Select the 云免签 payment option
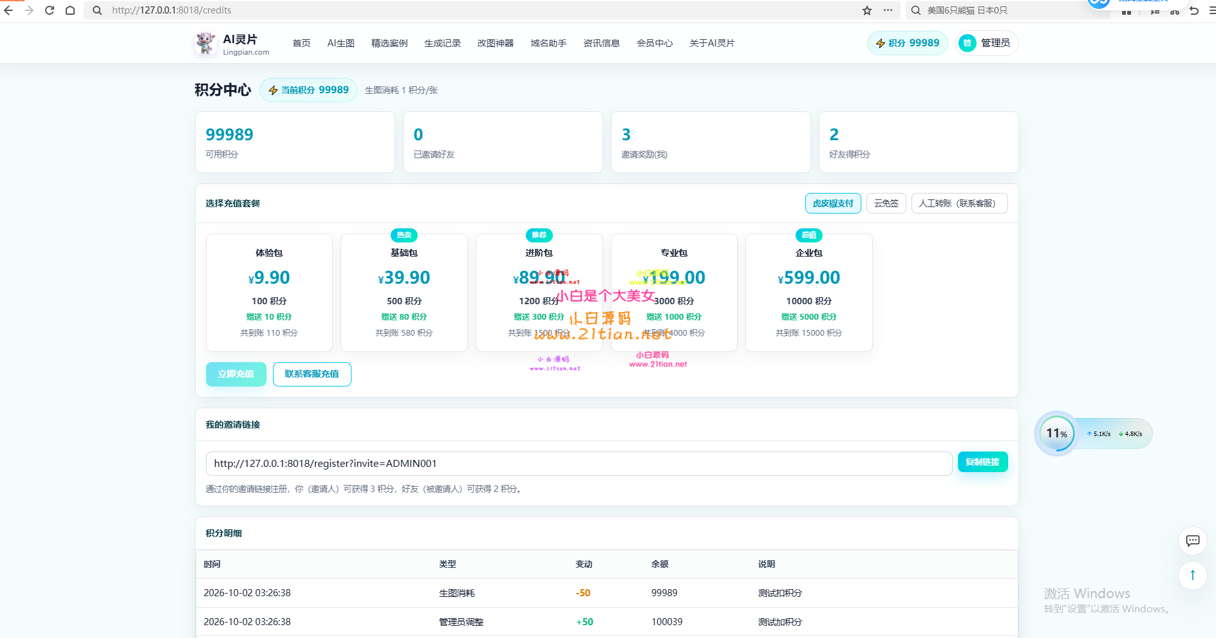The height and width of the screenshot is (638, 1216). [x=886, y=203]
